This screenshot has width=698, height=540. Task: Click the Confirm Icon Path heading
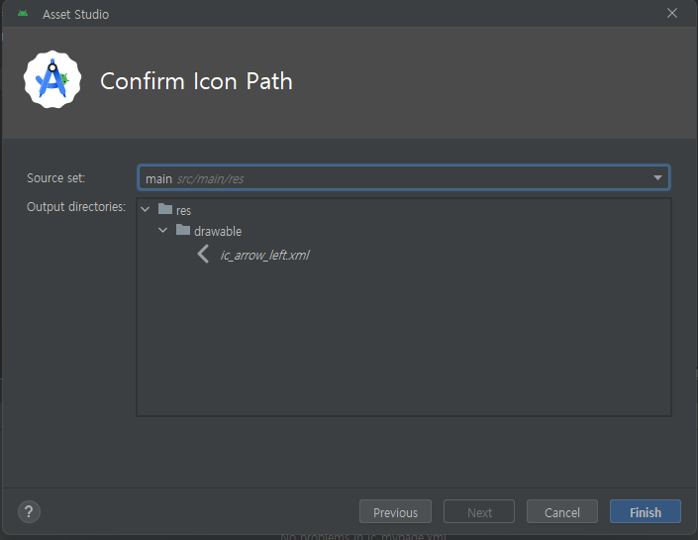click(x=196, y=81)
